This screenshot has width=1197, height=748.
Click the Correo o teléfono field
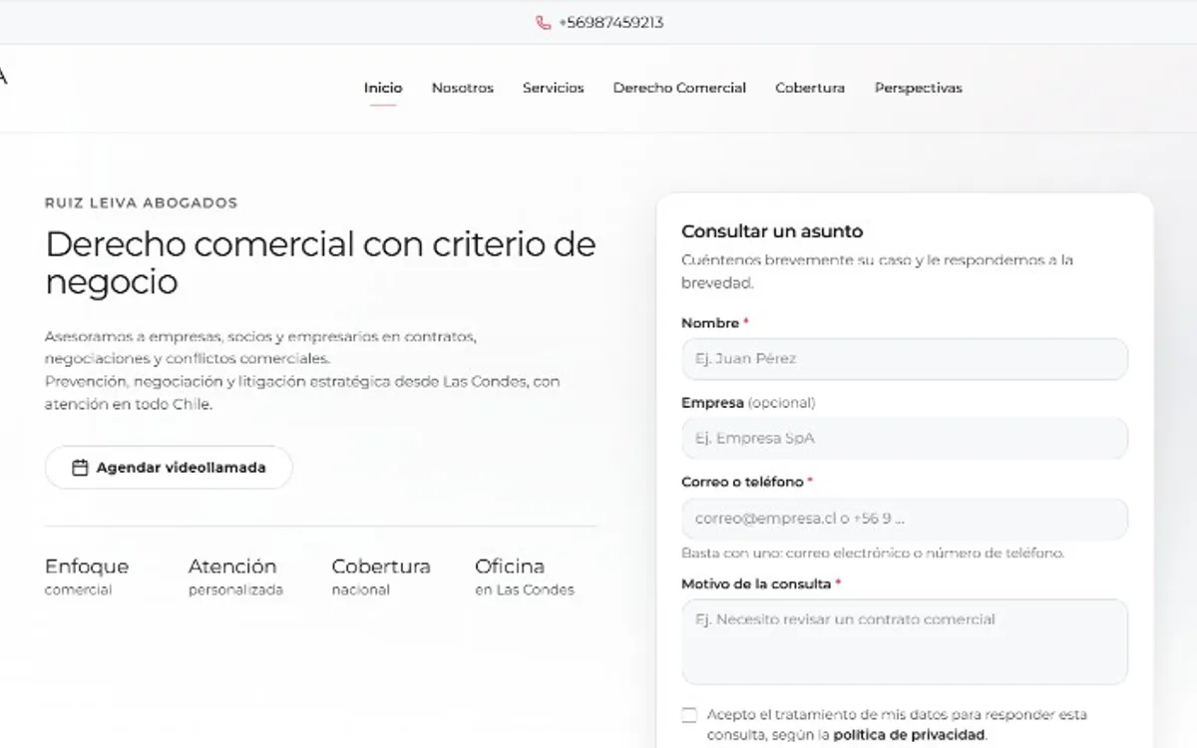coord(905,519)
